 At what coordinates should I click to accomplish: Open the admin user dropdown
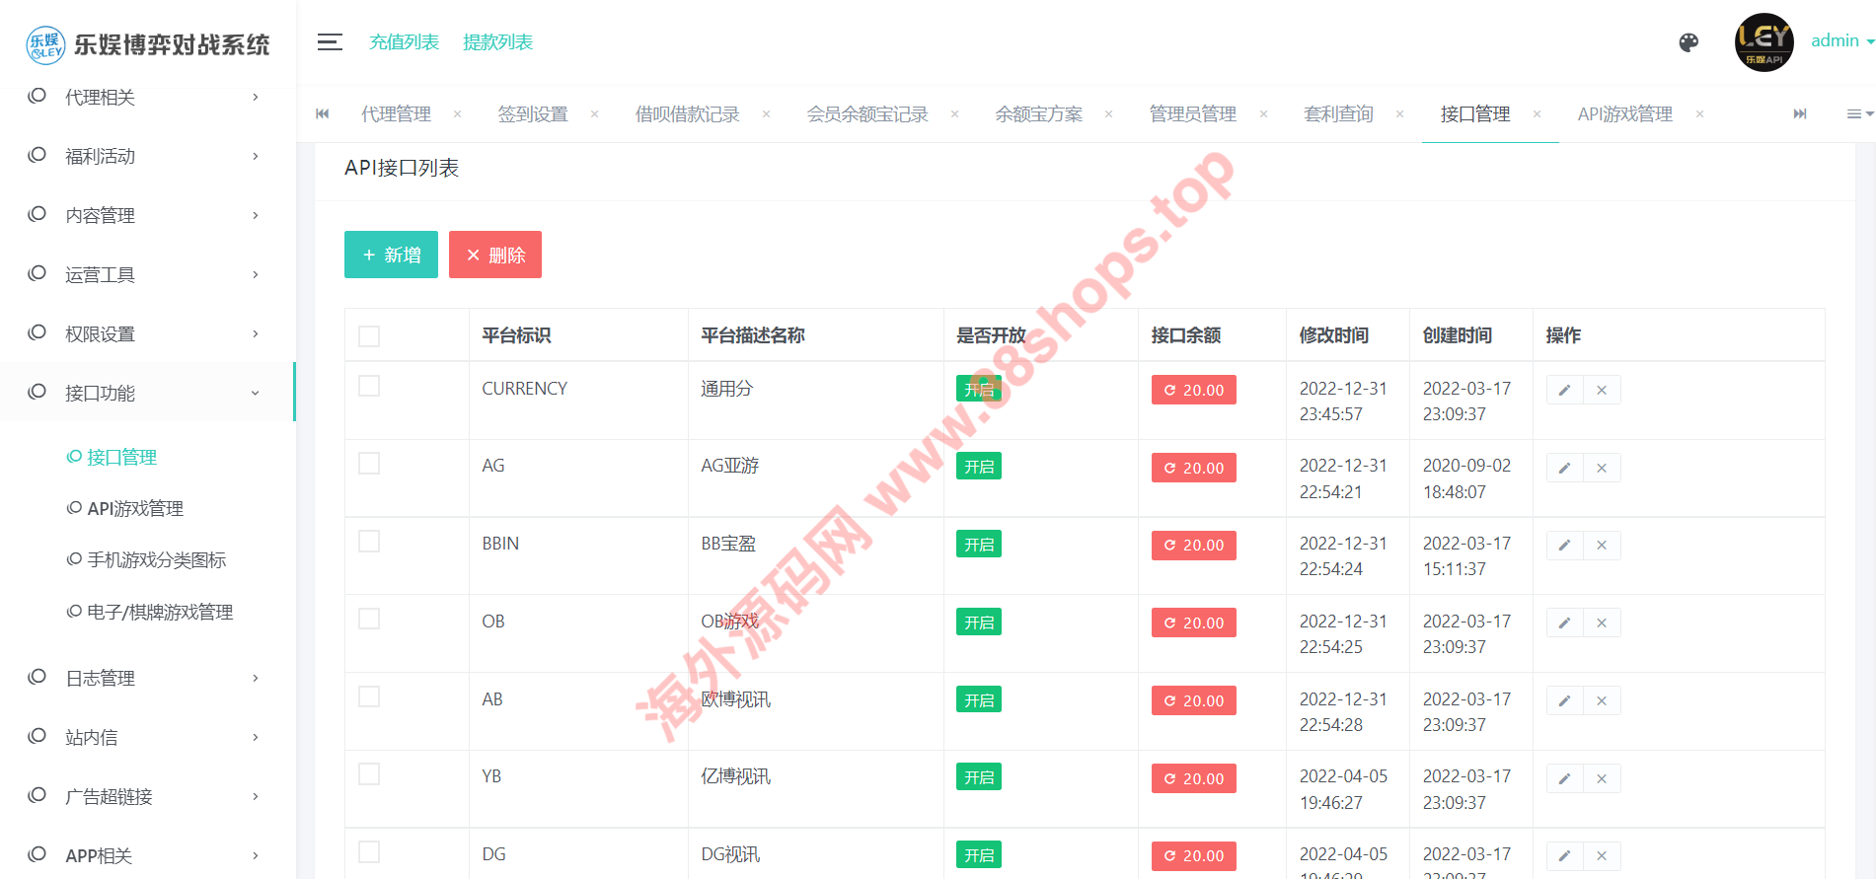pos(1841,41)
